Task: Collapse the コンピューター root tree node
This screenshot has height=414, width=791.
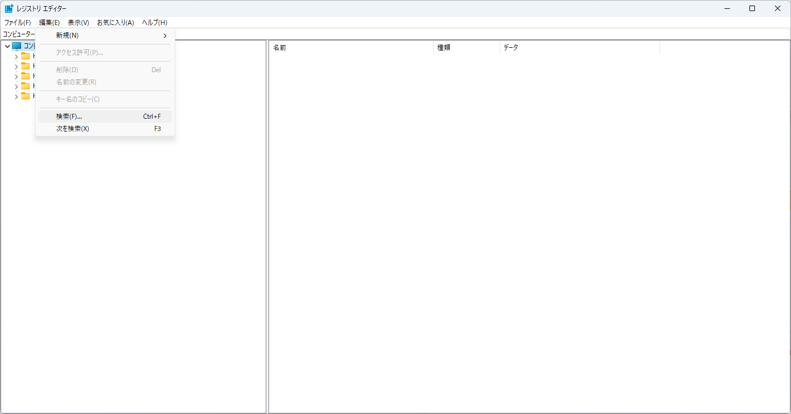Action: 7,46
